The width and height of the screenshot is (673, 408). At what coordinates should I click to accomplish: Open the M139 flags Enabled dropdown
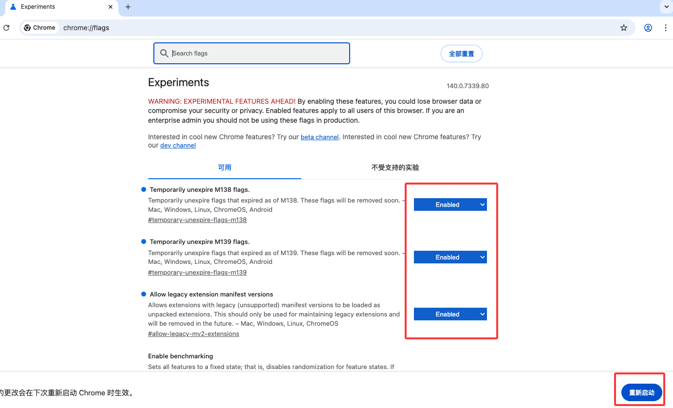(x=450, y=257)
